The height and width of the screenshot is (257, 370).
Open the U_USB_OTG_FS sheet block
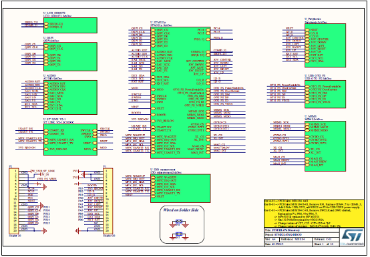click(325, 94)
